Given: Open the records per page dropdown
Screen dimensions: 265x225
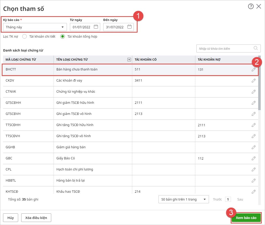Looking at the screenshot, I should 183,199.
